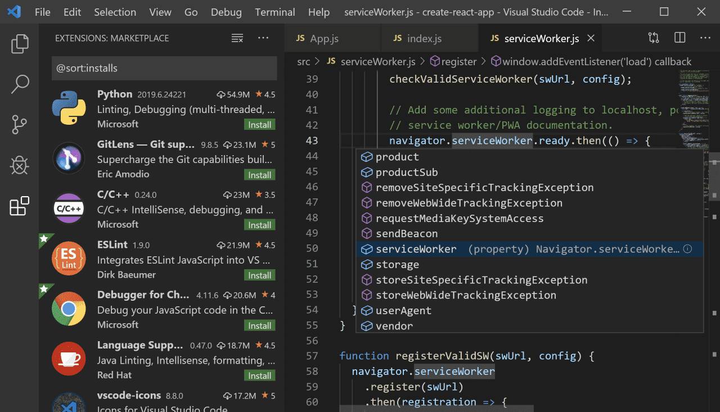
Task: Open the Terminal menu
Action: click(x=275, y=12)
